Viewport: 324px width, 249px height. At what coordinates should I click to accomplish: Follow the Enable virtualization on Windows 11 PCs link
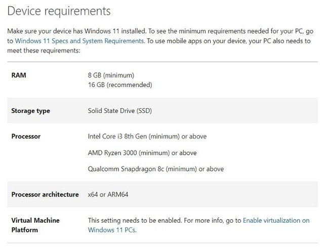276,221
